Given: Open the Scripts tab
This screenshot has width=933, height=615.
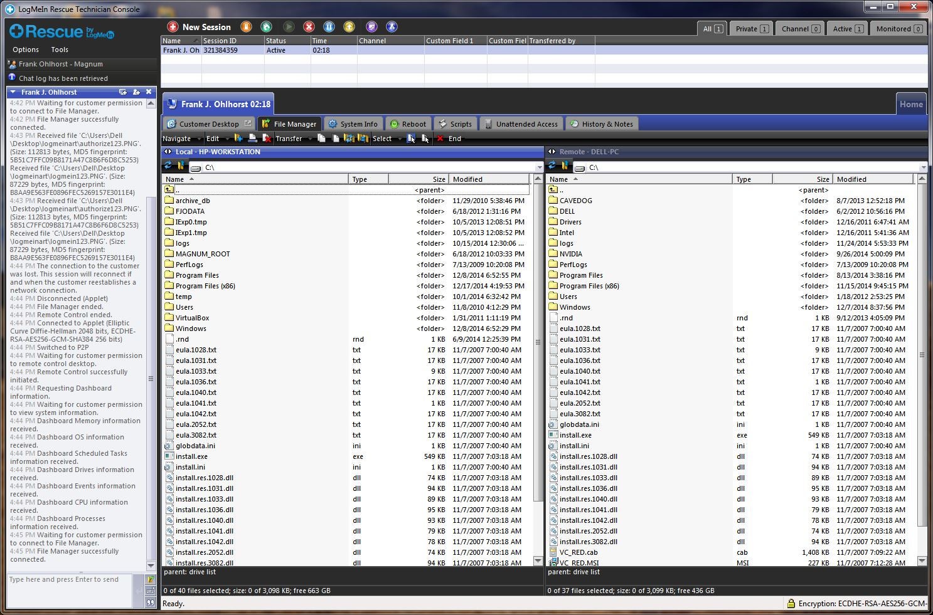Looking at the screenshot, I should point(455,124).
